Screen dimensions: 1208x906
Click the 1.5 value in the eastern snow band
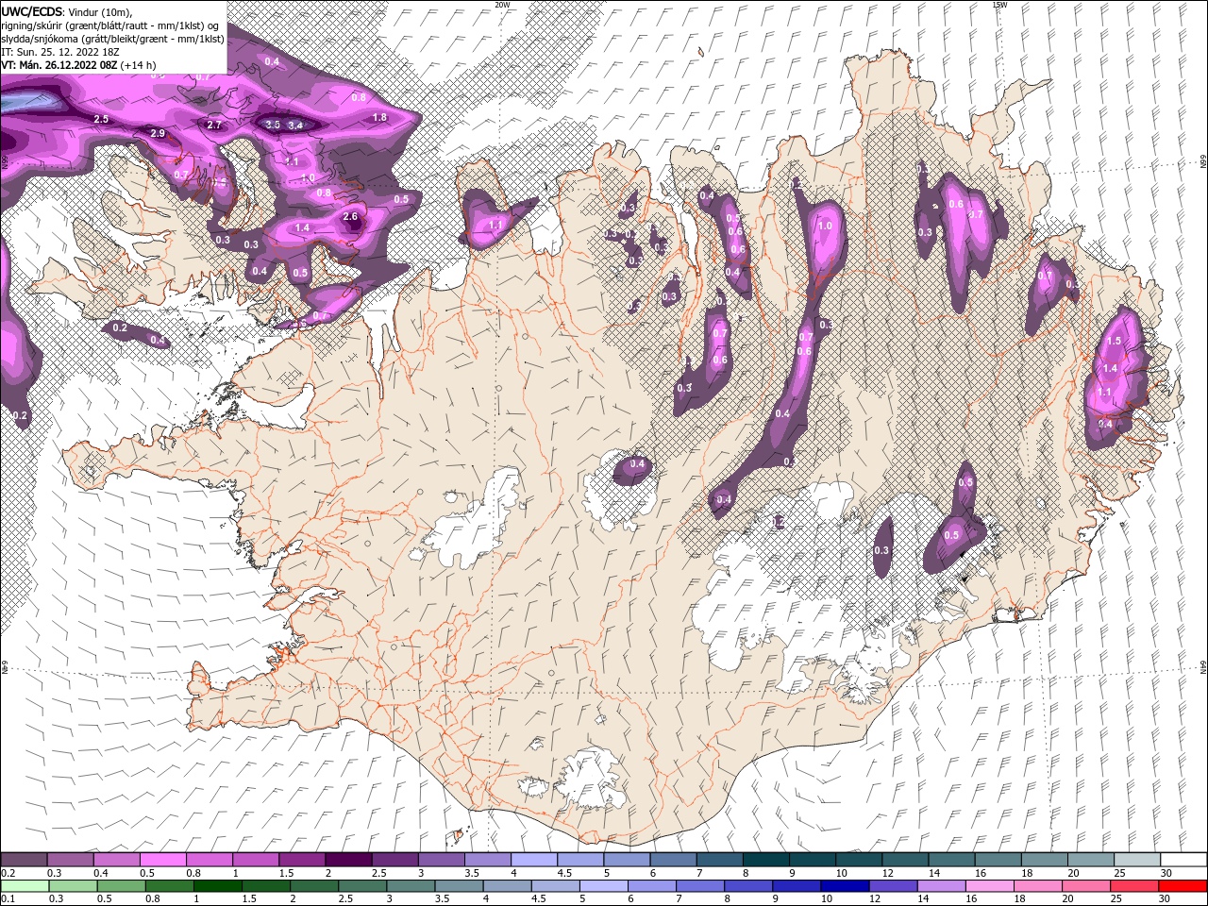click(x=1114, y=341)
